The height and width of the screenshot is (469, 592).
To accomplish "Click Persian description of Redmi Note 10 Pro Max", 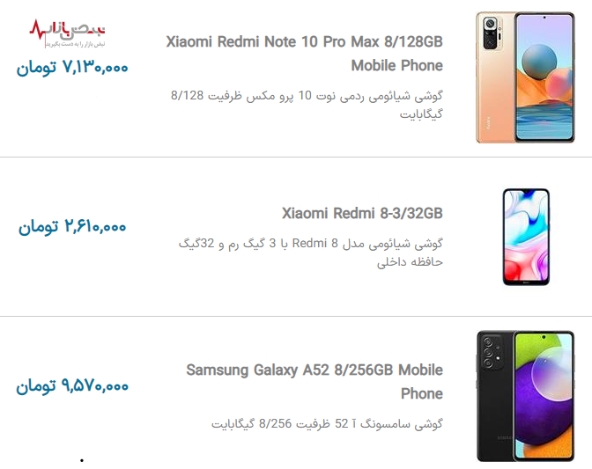I will [x=307, y=105].
